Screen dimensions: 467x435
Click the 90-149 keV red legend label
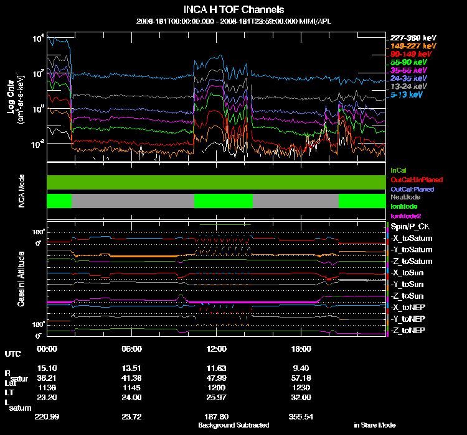(x=411, y=54)
